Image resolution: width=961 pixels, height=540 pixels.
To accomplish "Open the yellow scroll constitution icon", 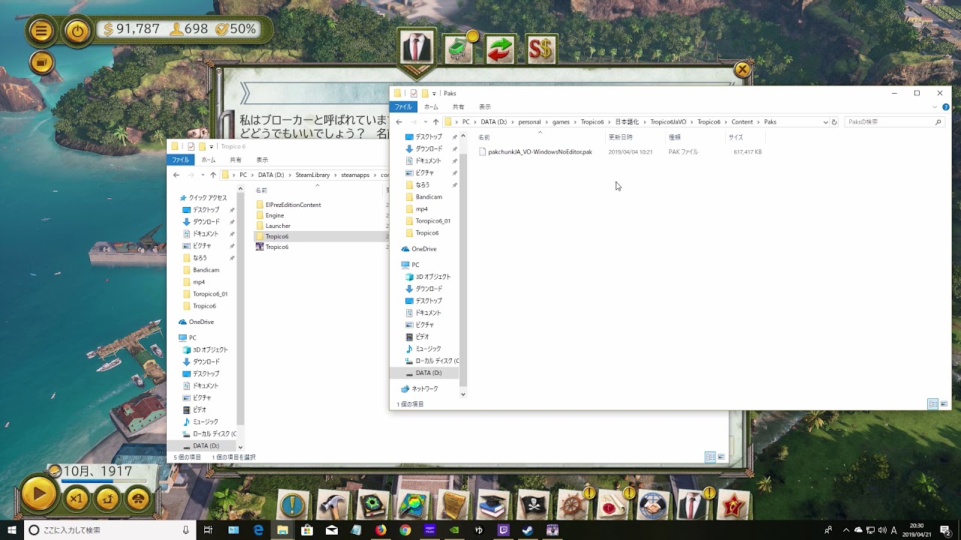I will point(453,505).
